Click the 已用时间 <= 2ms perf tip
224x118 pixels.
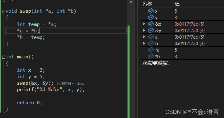70,83
